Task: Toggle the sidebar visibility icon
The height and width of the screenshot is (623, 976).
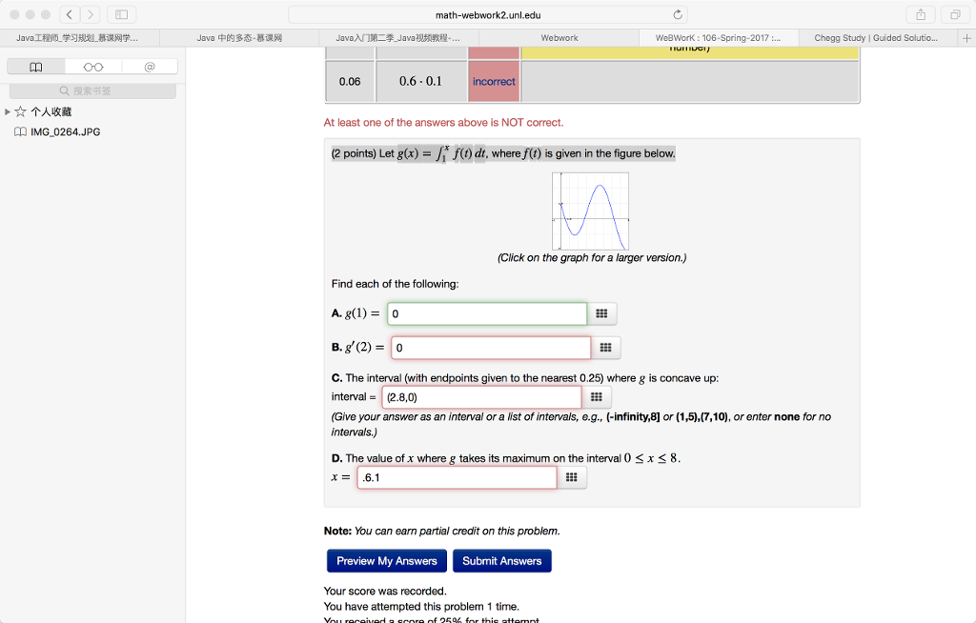Action: click(x=120, y=14)
